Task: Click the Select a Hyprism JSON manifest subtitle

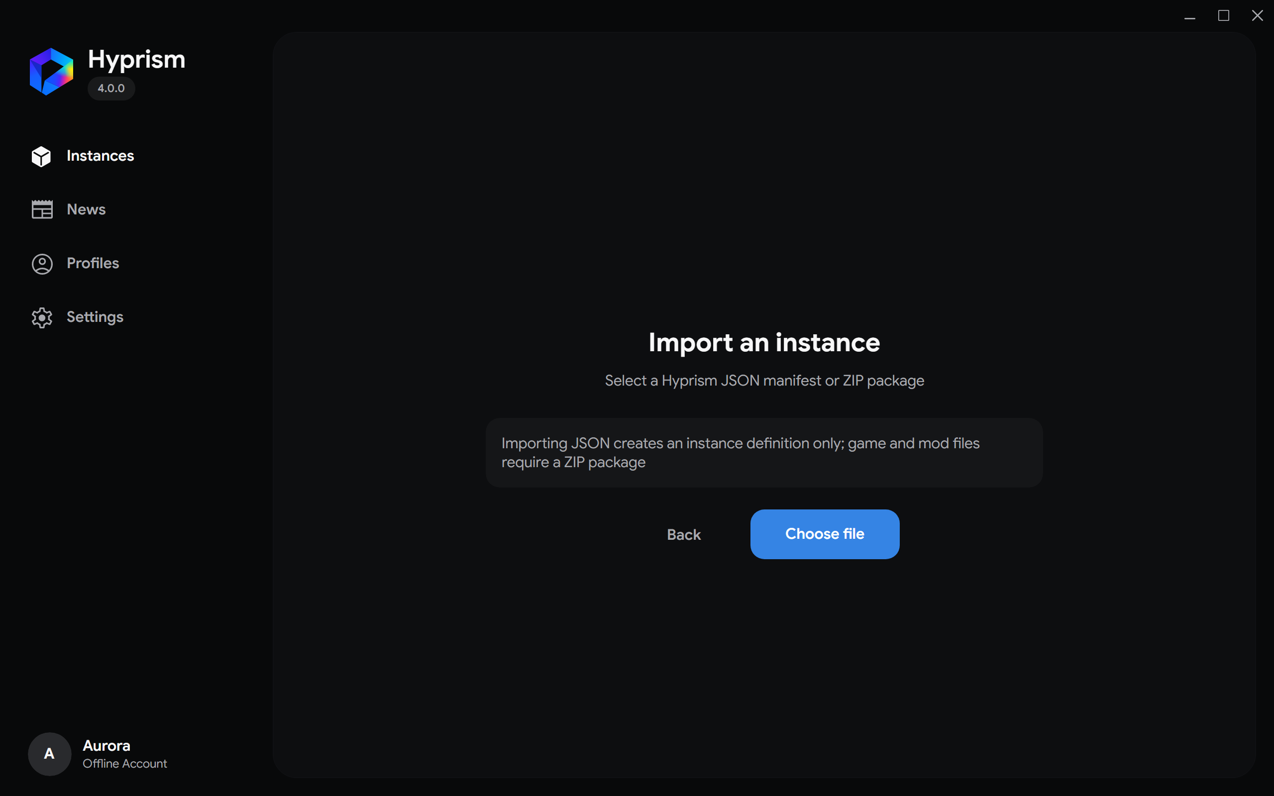Action: click(x=764, y=381)
